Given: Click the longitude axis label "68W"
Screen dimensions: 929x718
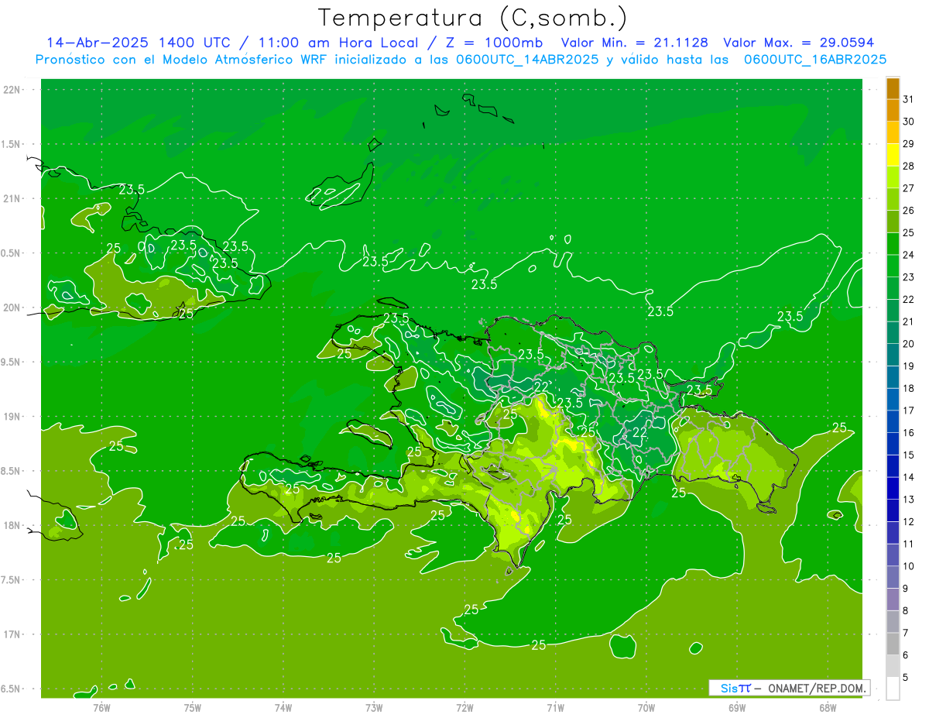Looking at the screenshot, I should (828, 707).
